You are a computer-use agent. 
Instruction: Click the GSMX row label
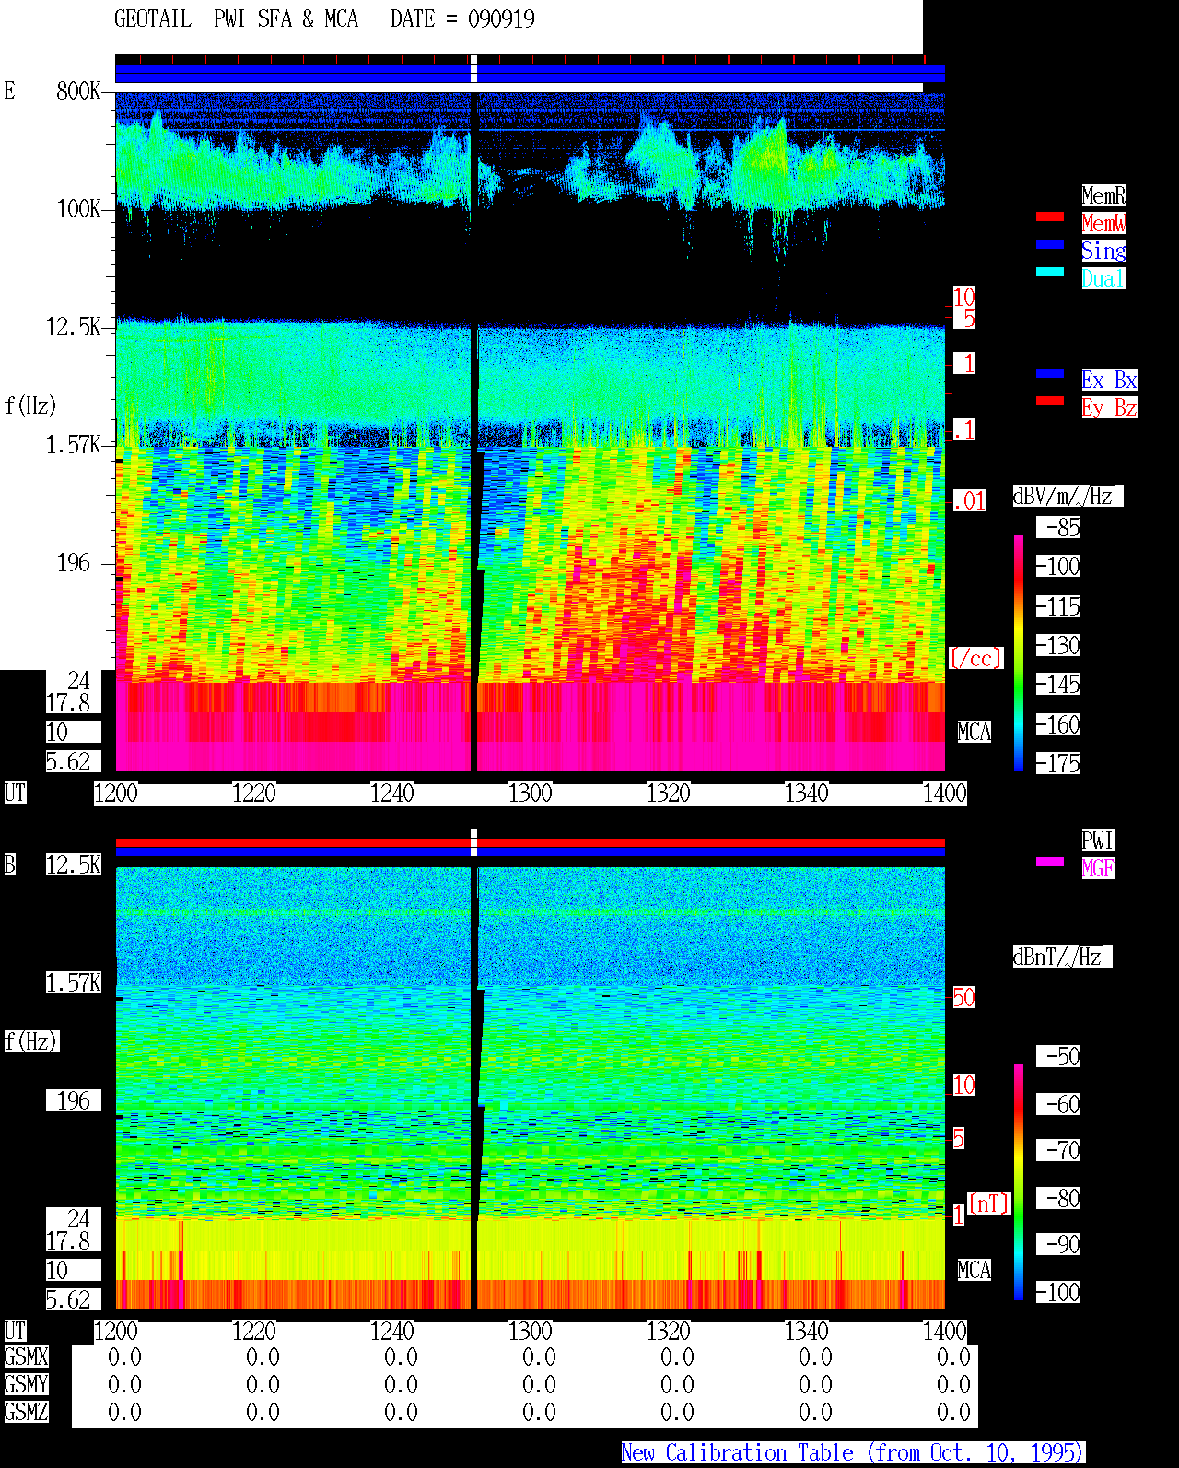point(26,1356)
